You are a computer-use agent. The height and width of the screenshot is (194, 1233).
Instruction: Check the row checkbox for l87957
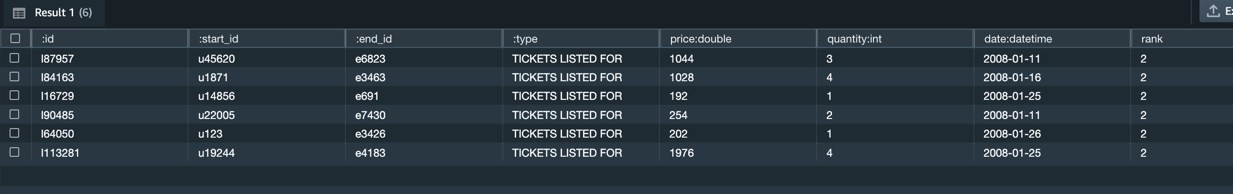tap(15, 58)
